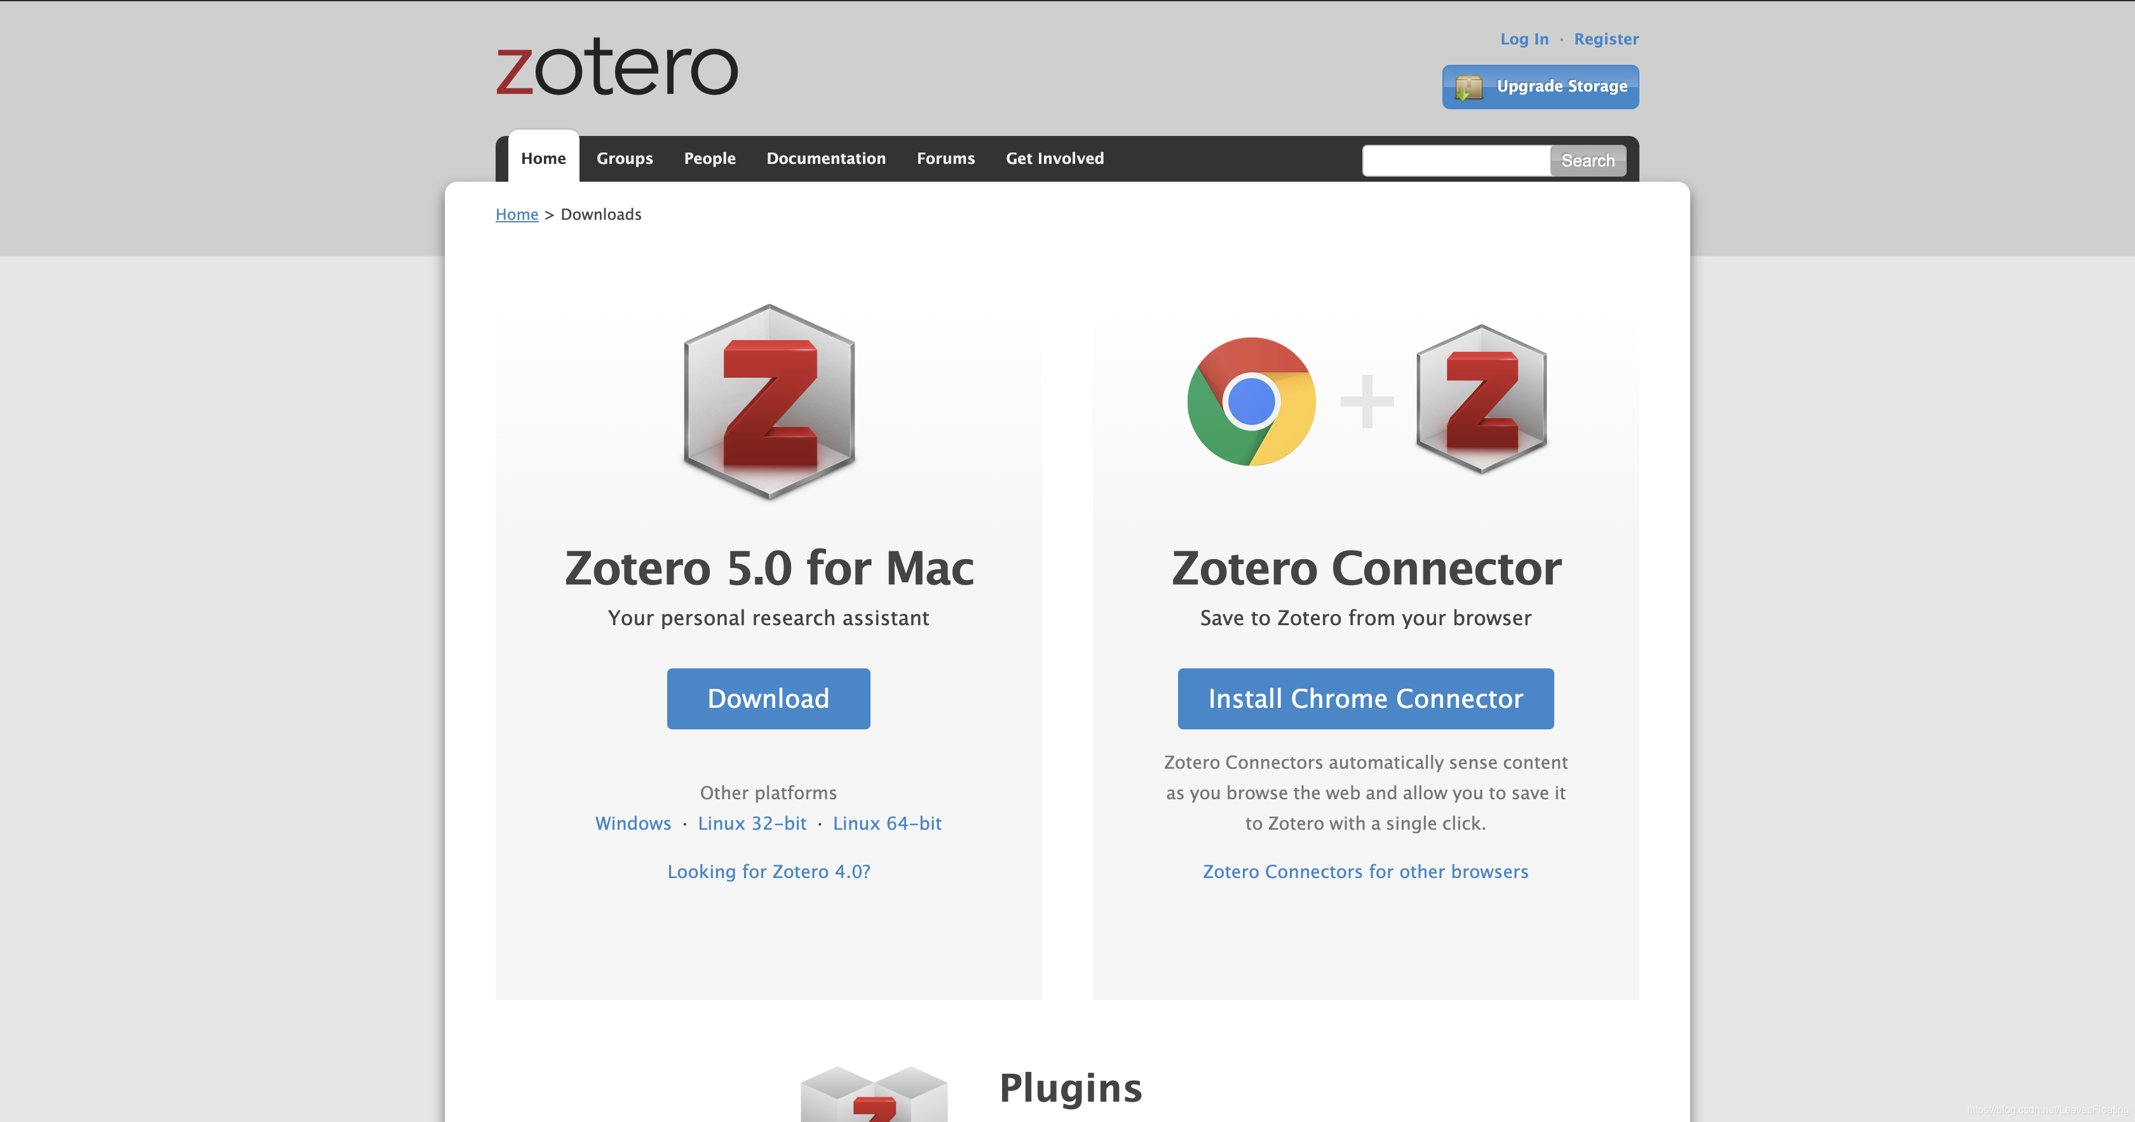Image resolution: width=2135 pixels, height=1122 pixels.
Task: Click the storage box icon on Upgrade Storage
Action: [1470, 87]
